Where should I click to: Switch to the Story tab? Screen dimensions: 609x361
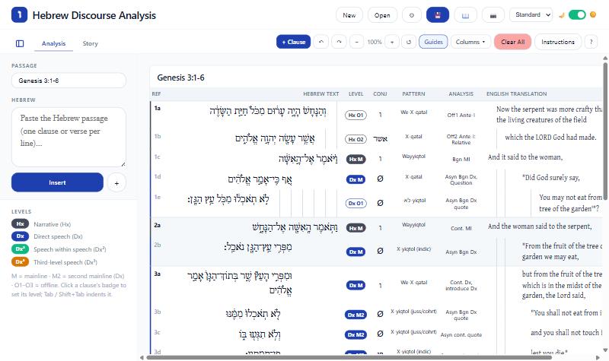(90, 43)
